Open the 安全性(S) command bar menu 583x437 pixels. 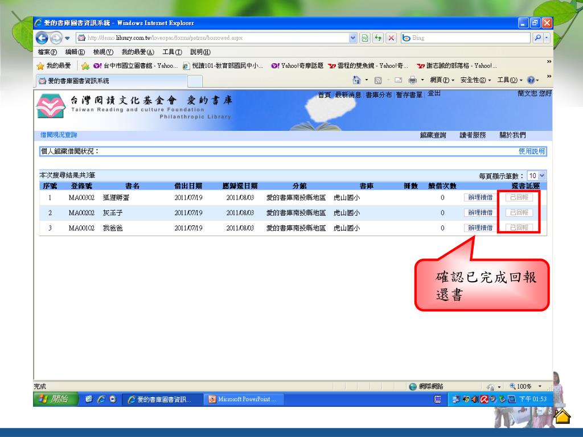475,80
